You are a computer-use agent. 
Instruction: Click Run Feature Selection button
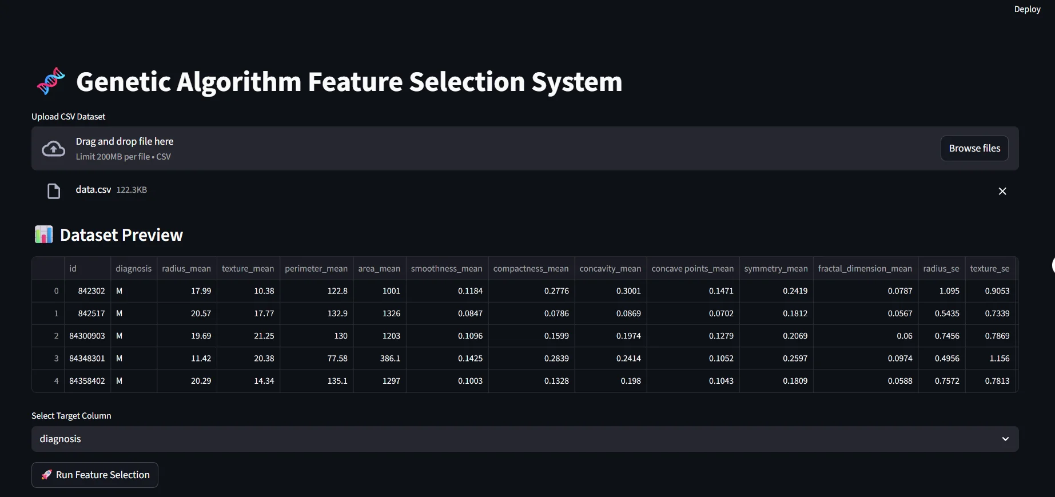[x=95, y=475]
